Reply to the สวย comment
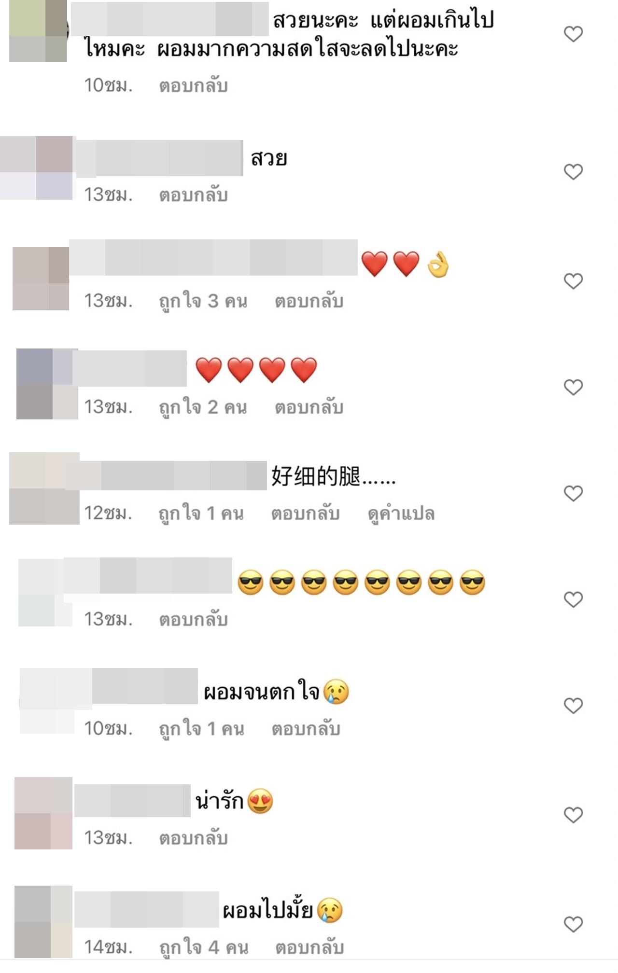This screenshot has height=973, width=618. [194, 195]
